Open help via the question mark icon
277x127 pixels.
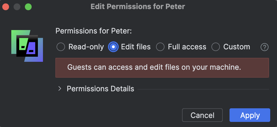tap(265, 47)
